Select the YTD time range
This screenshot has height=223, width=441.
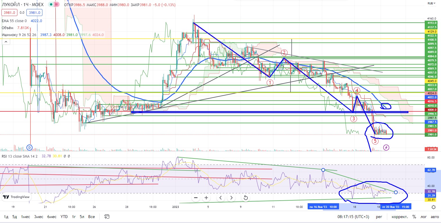[x=64, y=217]
